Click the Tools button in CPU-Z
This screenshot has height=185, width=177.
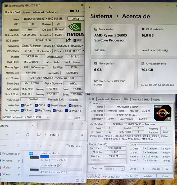point(129,176)
